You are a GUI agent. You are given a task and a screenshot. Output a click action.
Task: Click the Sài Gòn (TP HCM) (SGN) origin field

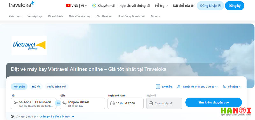[34, 103]
